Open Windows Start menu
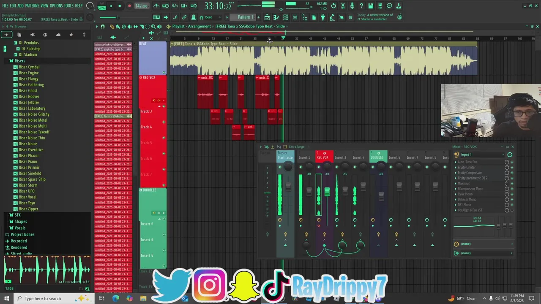The height and width of the screenshot is (304, 541). [x=6, y=299]
